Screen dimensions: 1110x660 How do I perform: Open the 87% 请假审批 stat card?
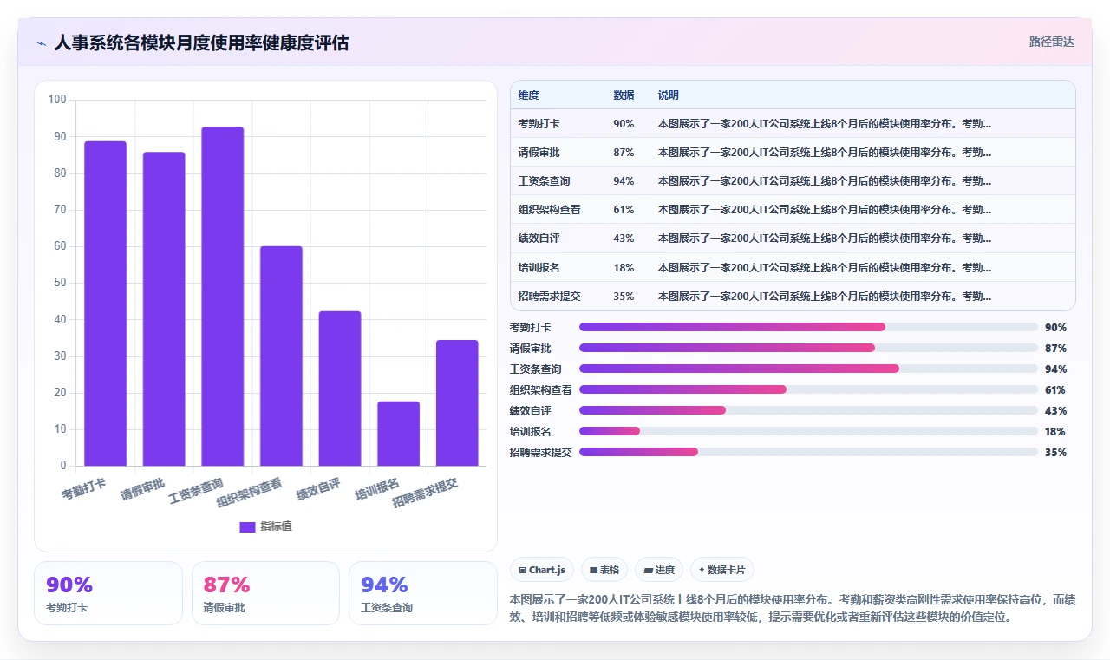tap(265, 593)
